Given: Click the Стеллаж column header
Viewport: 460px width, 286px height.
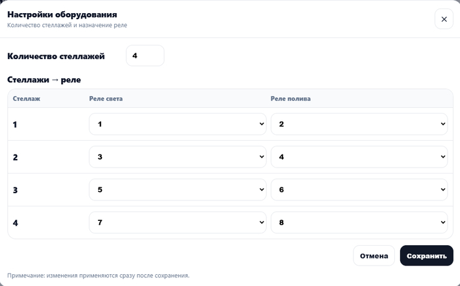Looking at the screenshot, I should [27, 99].
